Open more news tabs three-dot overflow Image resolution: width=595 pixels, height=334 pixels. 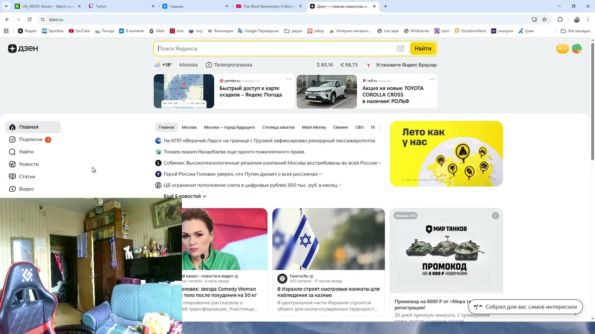tap(380, 127)
